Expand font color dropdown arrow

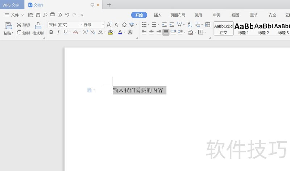pyautogui.click(x=124, y=32)
